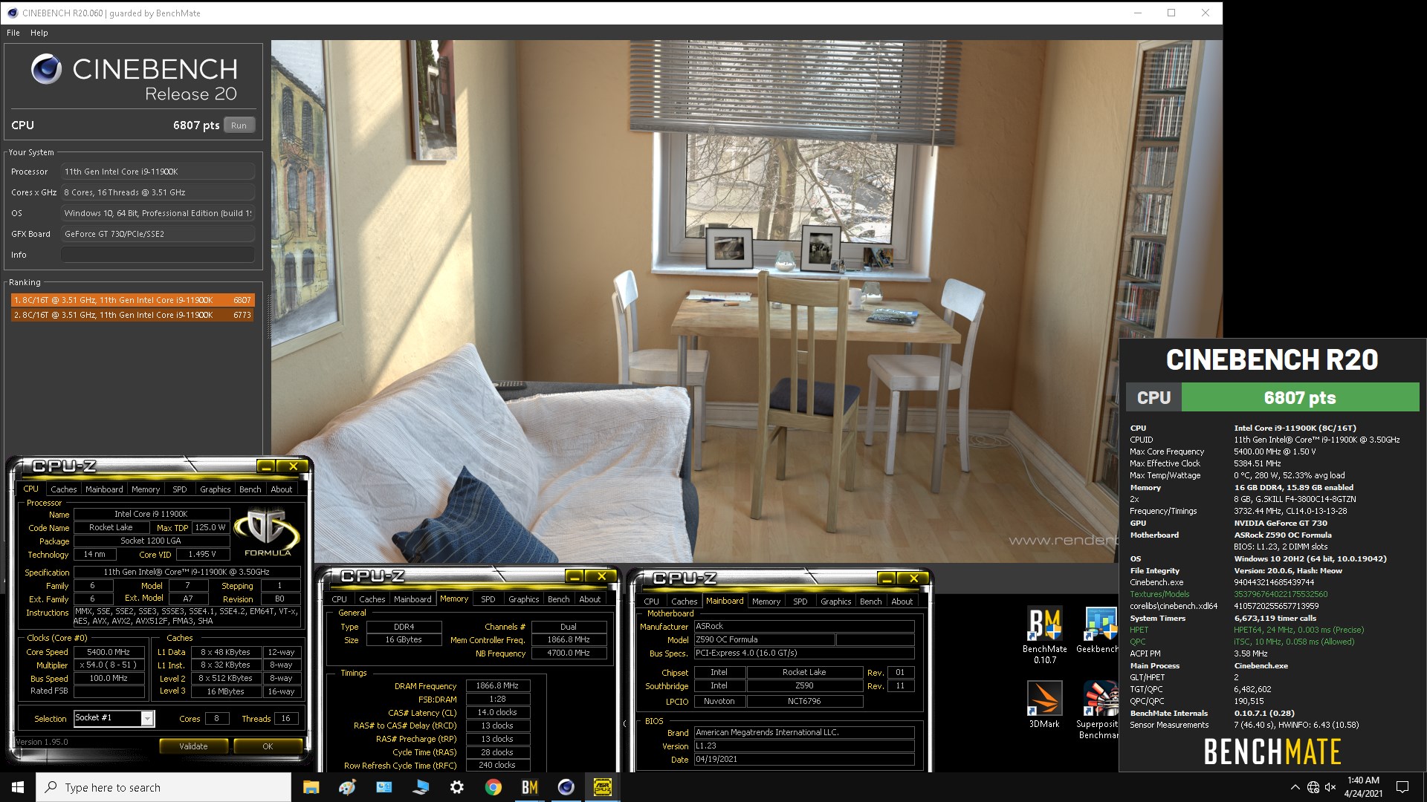Open Cinebench from the taskbar
This screenshot has height=802, width=1427.
pyautogui.click(x=566, y=787)
